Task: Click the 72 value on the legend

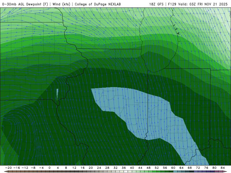Action: tap(198, 168)
